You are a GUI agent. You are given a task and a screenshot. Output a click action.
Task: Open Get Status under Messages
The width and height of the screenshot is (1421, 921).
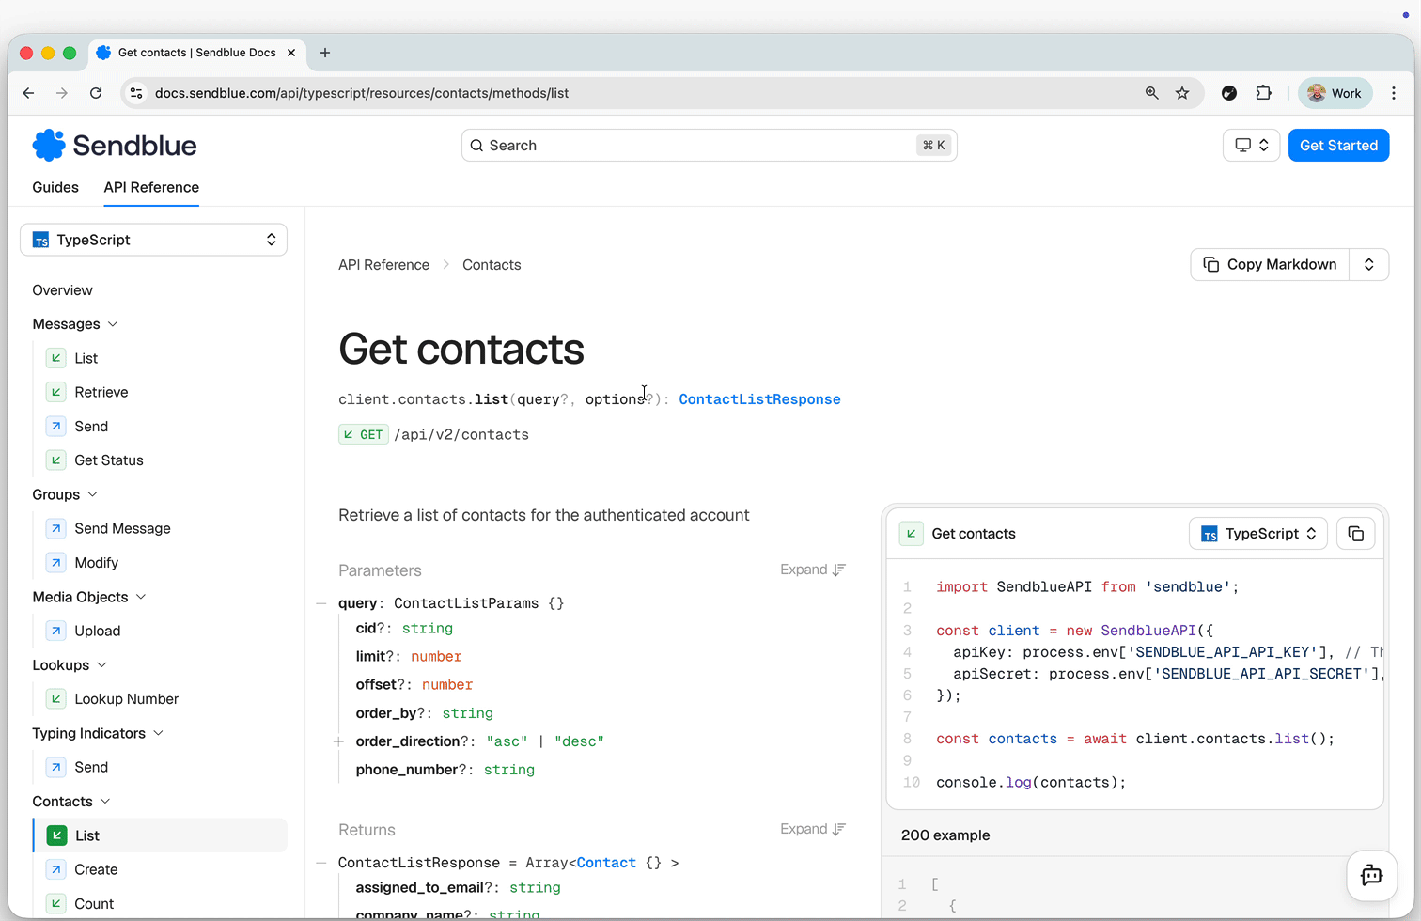109,460
